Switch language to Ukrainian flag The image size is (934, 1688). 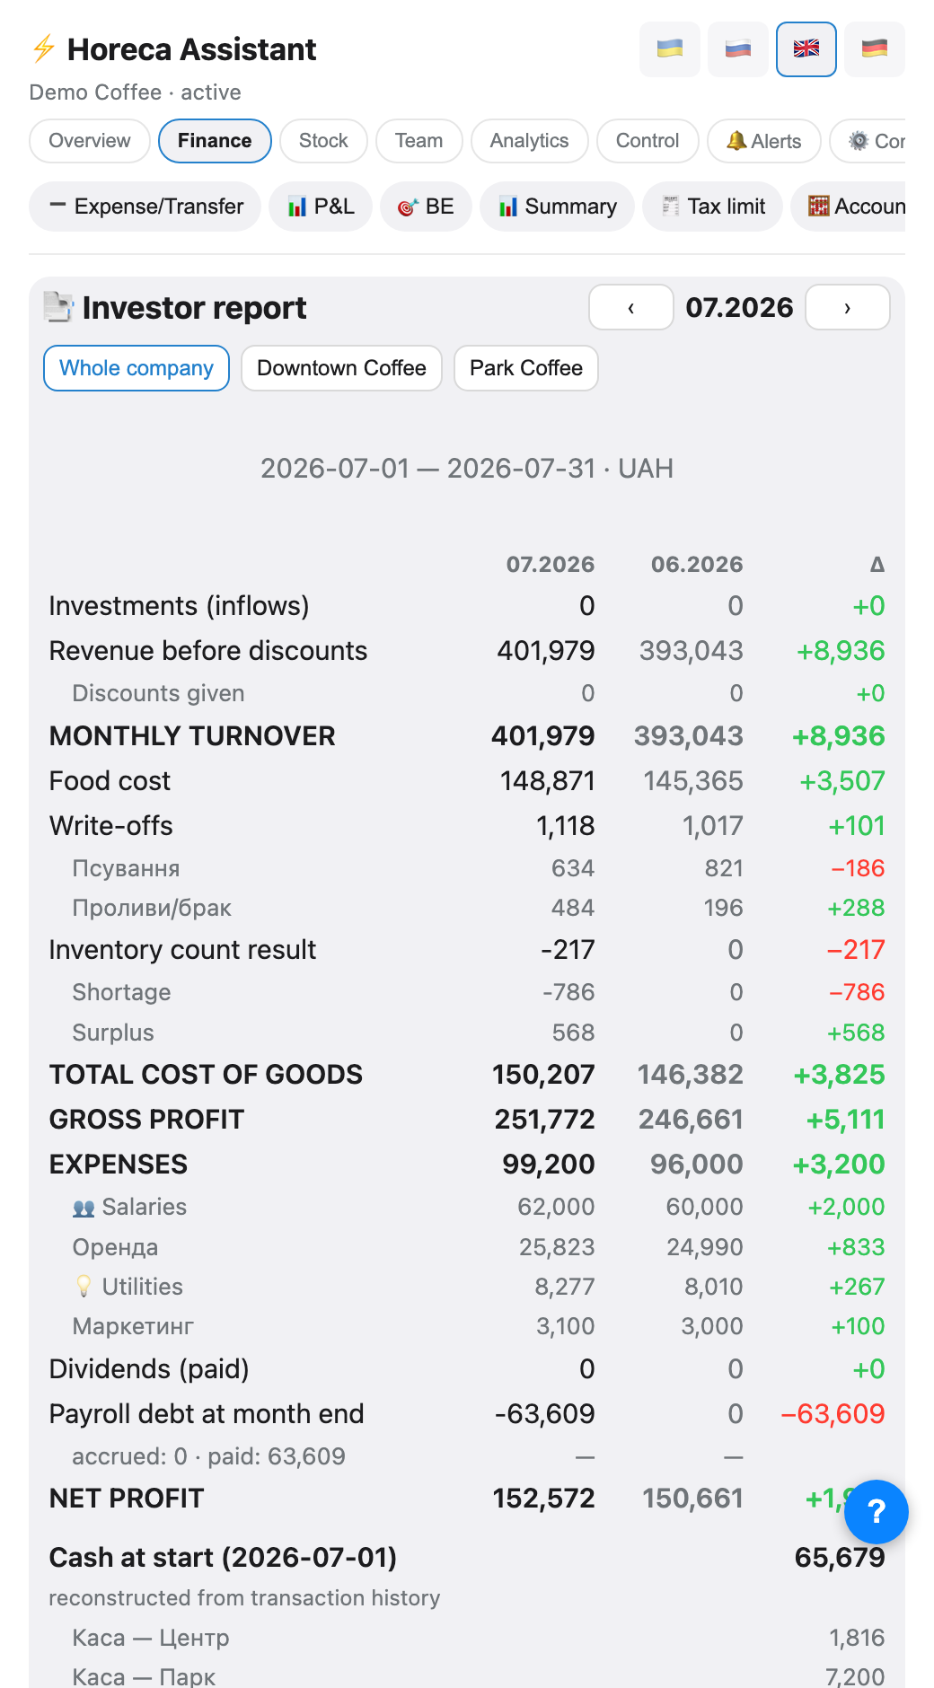pos(670,49)
